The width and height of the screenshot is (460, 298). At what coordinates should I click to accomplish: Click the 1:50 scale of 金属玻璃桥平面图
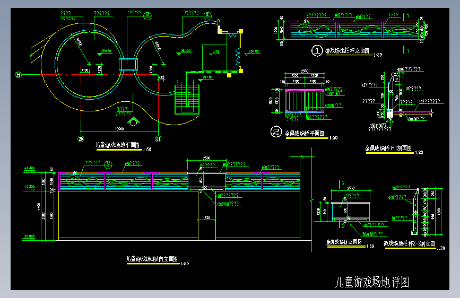point(334,137)
